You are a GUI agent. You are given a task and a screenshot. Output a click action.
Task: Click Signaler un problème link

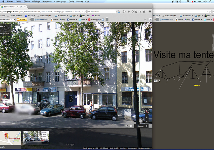(144, 148)
